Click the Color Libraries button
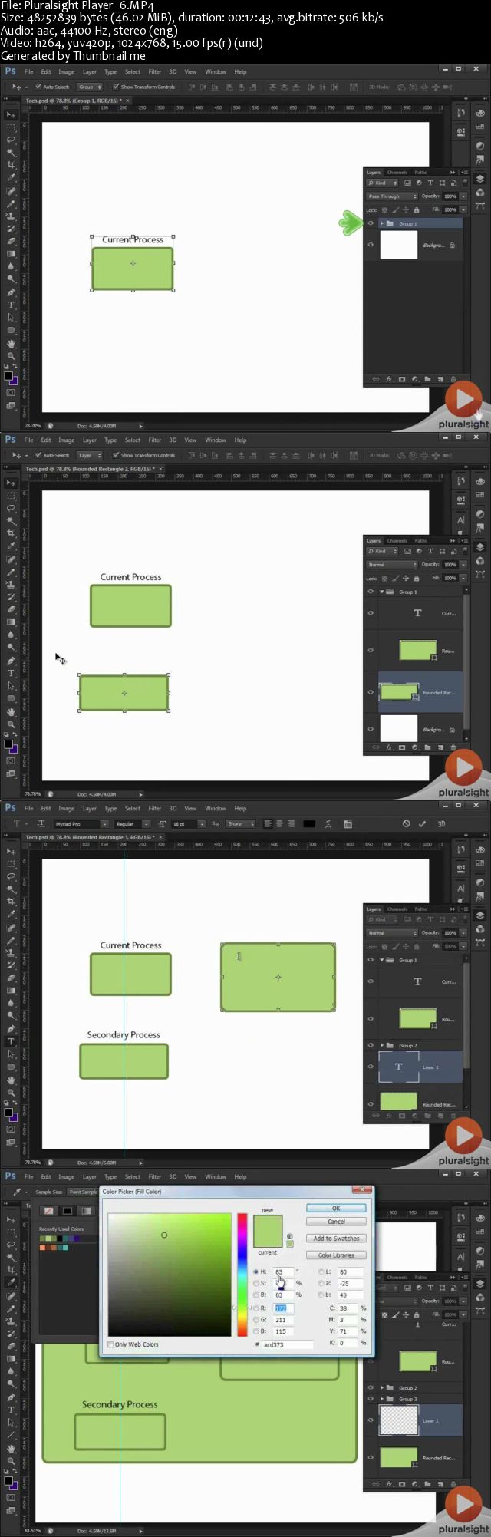 [x=336, y=1255]
